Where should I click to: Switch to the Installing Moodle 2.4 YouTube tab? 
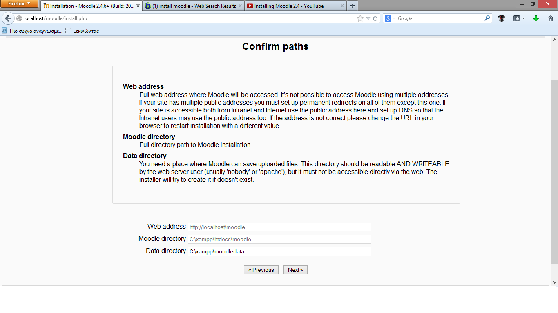296,6
